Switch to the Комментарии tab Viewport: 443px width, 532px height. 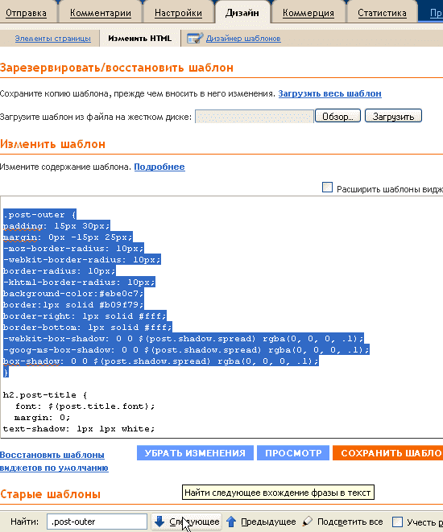(x=101, y=13)
